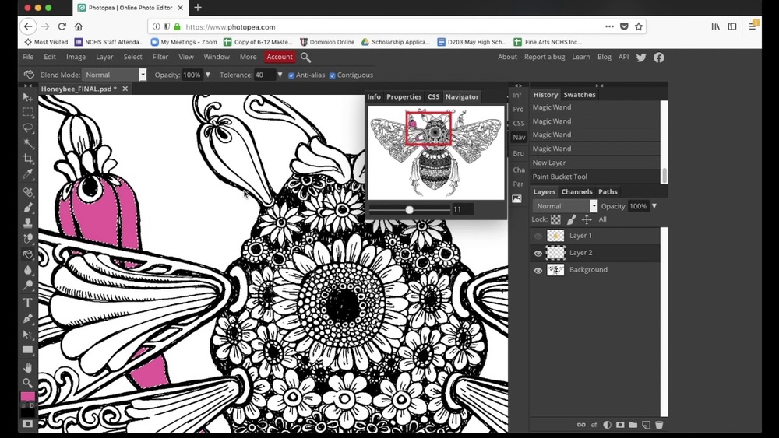Select the Path Select tool
Screen dimensions: 779x438
coord(27,335)
